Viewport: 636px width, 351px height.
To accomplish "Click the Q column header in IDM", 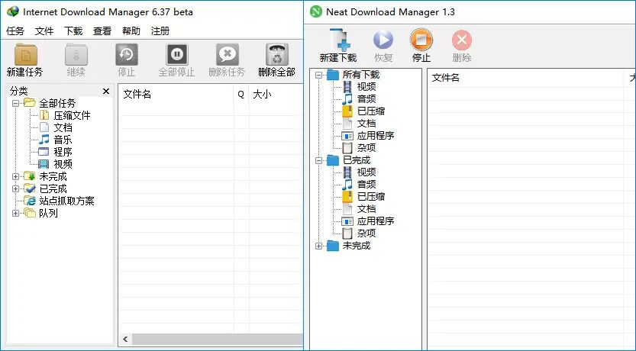I will [241, 95].
